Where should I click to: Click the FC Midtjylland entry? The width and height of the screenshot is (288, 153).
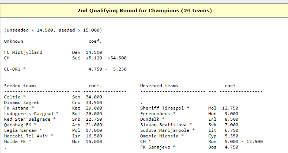tap(23, 52)
